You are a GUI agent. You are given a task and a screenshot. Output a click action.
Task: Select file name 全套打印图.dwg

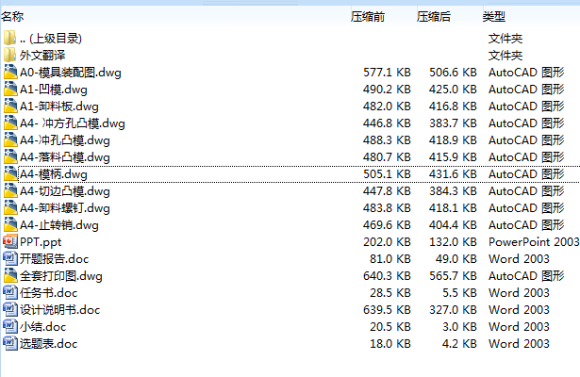(61, 276)
